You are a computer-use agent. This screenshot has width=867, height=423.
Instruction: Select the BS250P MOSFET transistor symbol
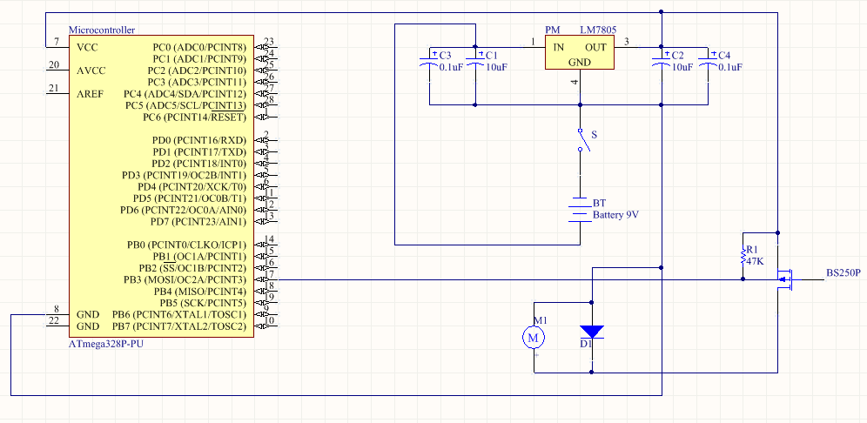click(788, 279)
